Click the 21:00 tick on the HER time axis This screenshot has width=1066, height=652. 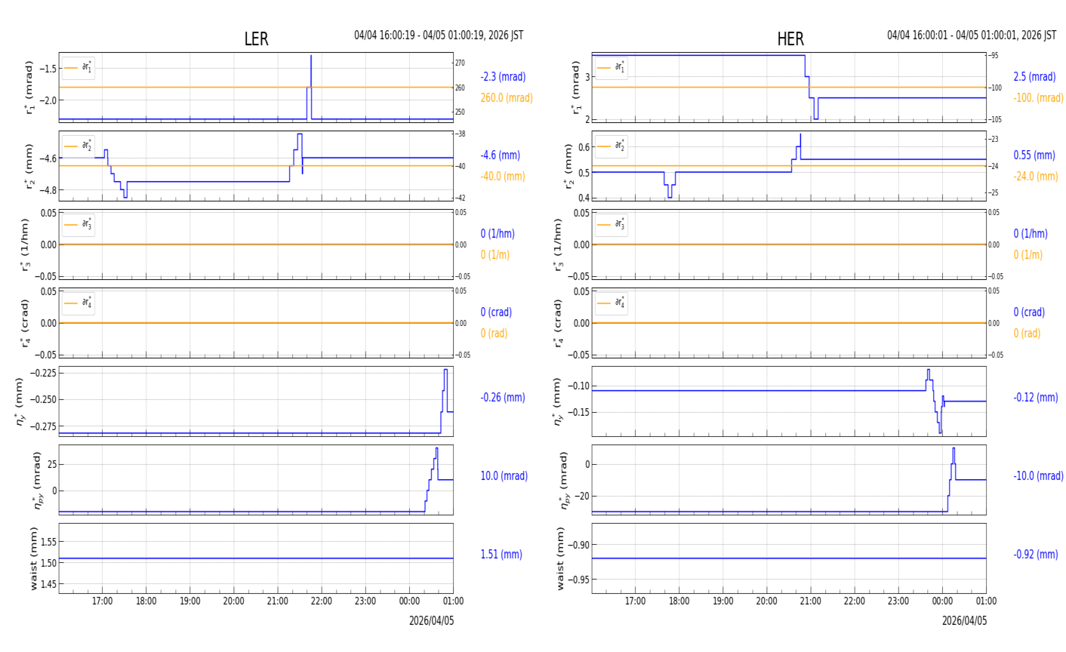pos(811,601)
